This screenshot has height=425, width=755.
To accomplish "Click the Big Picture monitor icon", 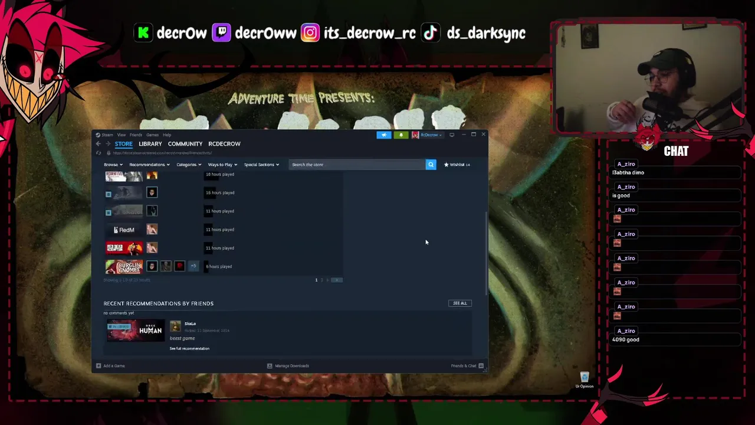I will click(452, 135).
